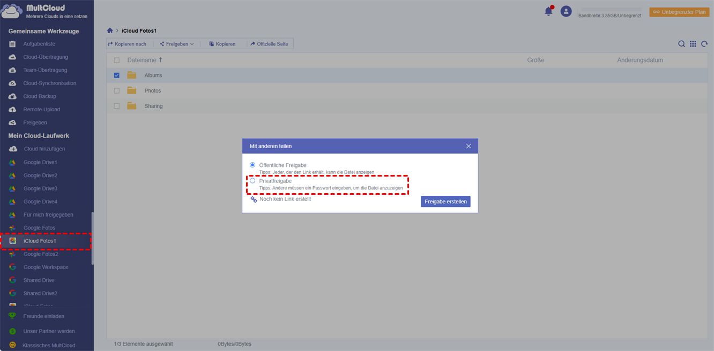
Task: Click link icon beside Noch kein Link erstellt
Action: tap(254, 199)
